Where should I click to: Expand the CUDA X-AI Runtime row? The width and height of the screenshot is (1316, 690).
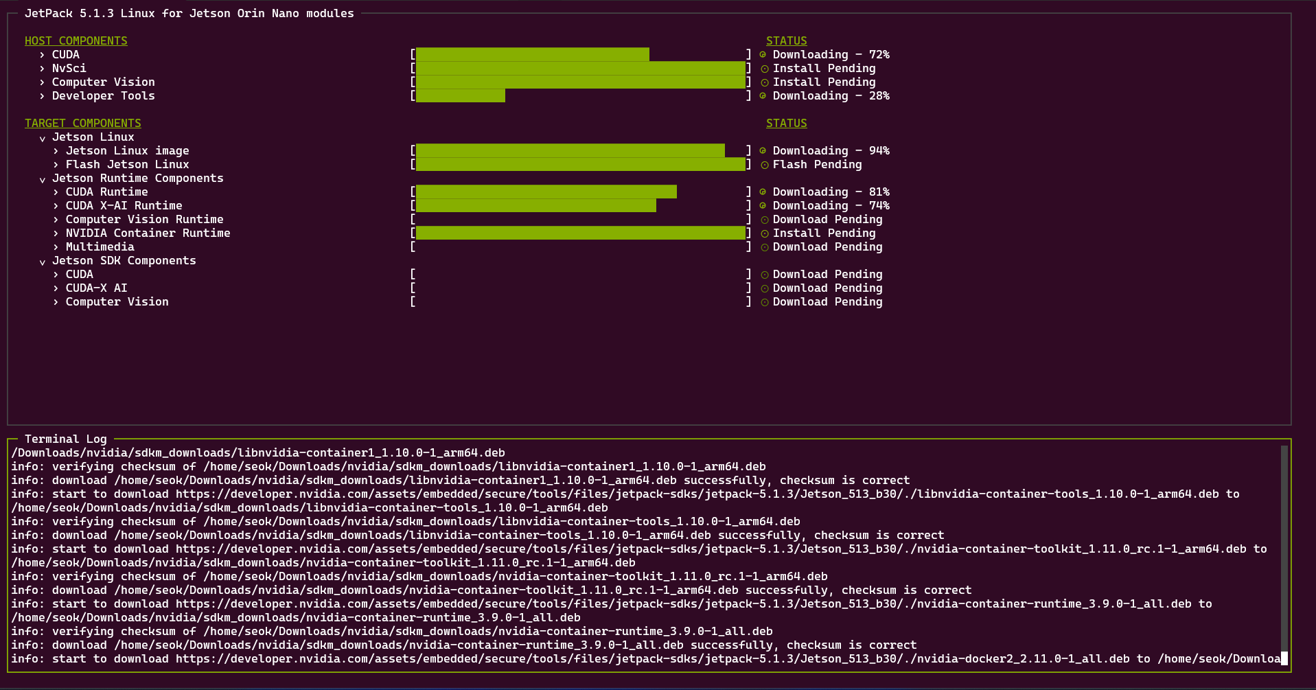click(56, 206)
